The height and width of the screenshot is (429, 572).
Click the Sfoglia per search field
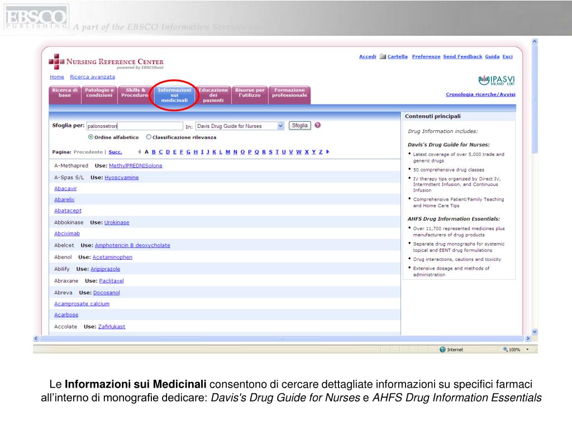(x=135, y=126)
